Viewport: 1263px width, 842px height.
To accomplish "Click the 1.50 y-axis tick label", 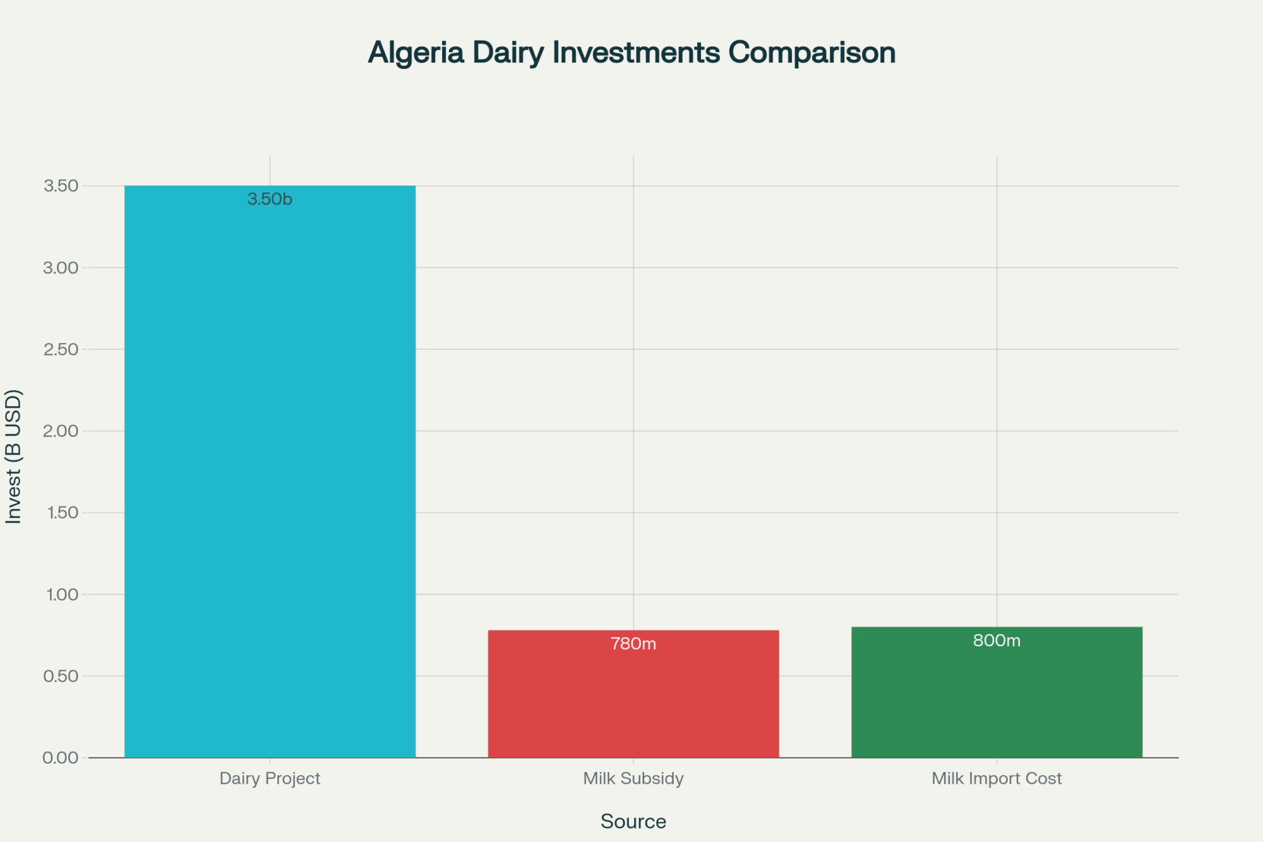I will [63, 512].
